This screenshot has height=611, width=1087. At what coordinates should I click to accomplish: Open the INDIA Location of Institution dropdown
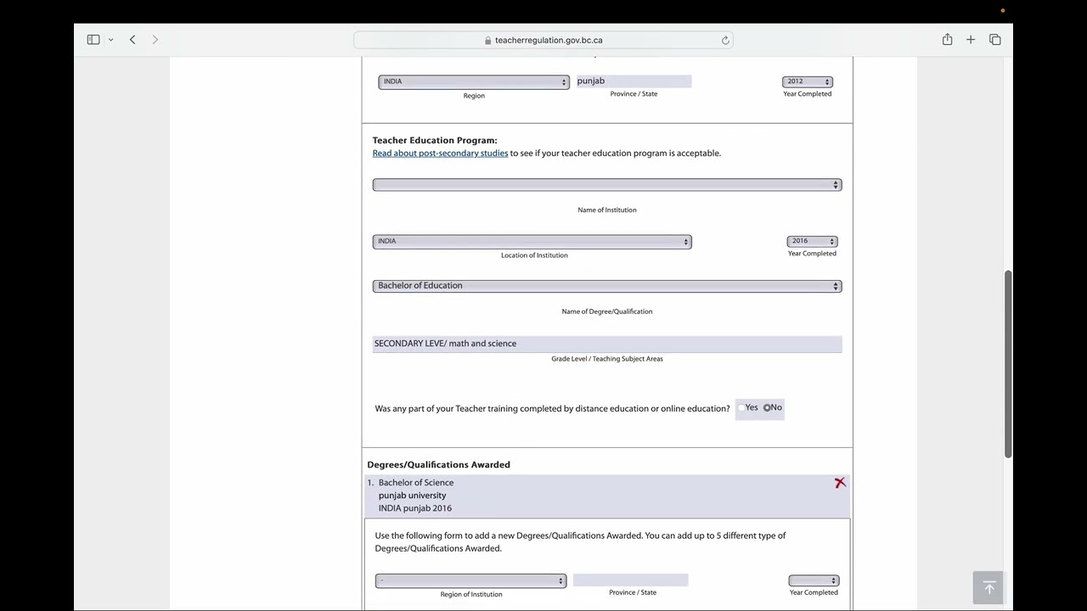click(x=532, y=241)
